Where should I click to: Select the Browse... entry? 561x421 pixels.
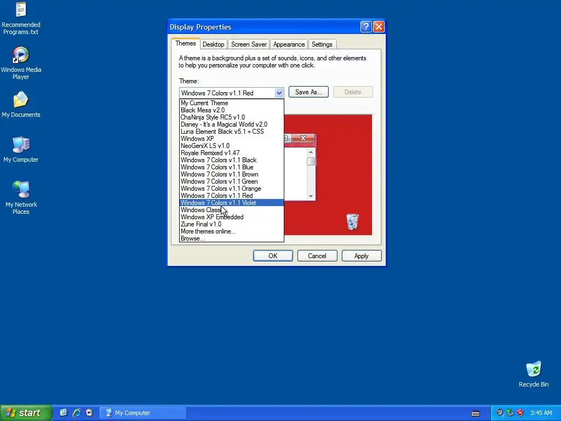232,238
